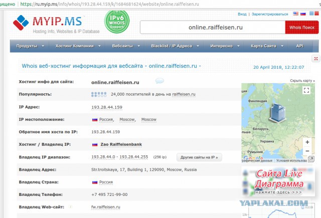Click the second Moscow link
Image resolution: width=321 pixels, height=218 pixels.
[x=149, y=119]
